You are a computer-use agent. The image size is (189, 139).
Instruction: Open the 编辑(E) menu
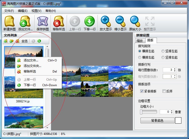click(x=23, y=11)
